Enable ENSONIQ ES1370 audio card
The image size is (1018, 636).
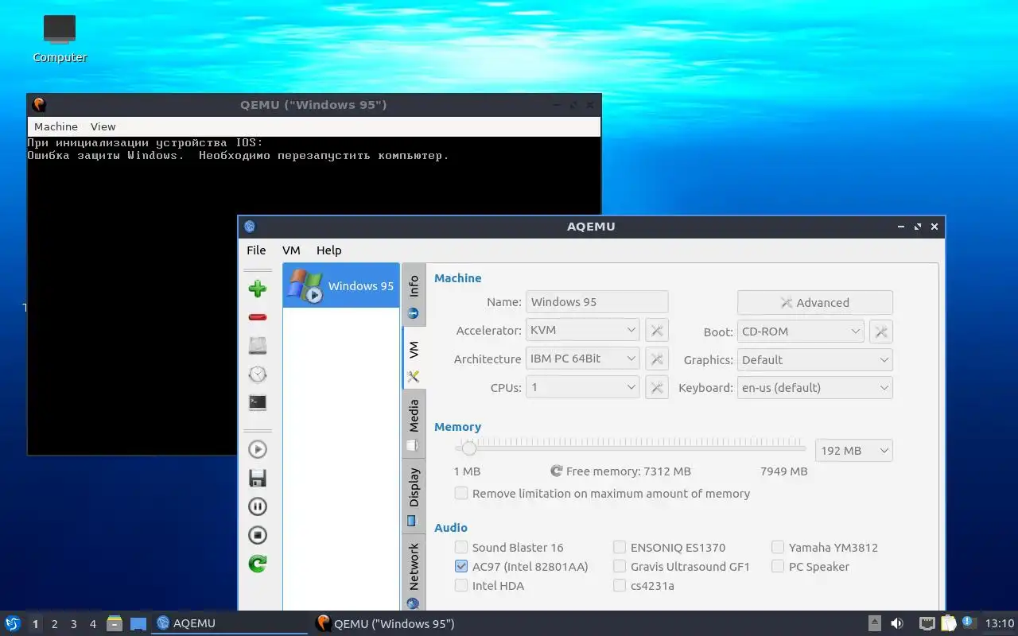[669, 547]
